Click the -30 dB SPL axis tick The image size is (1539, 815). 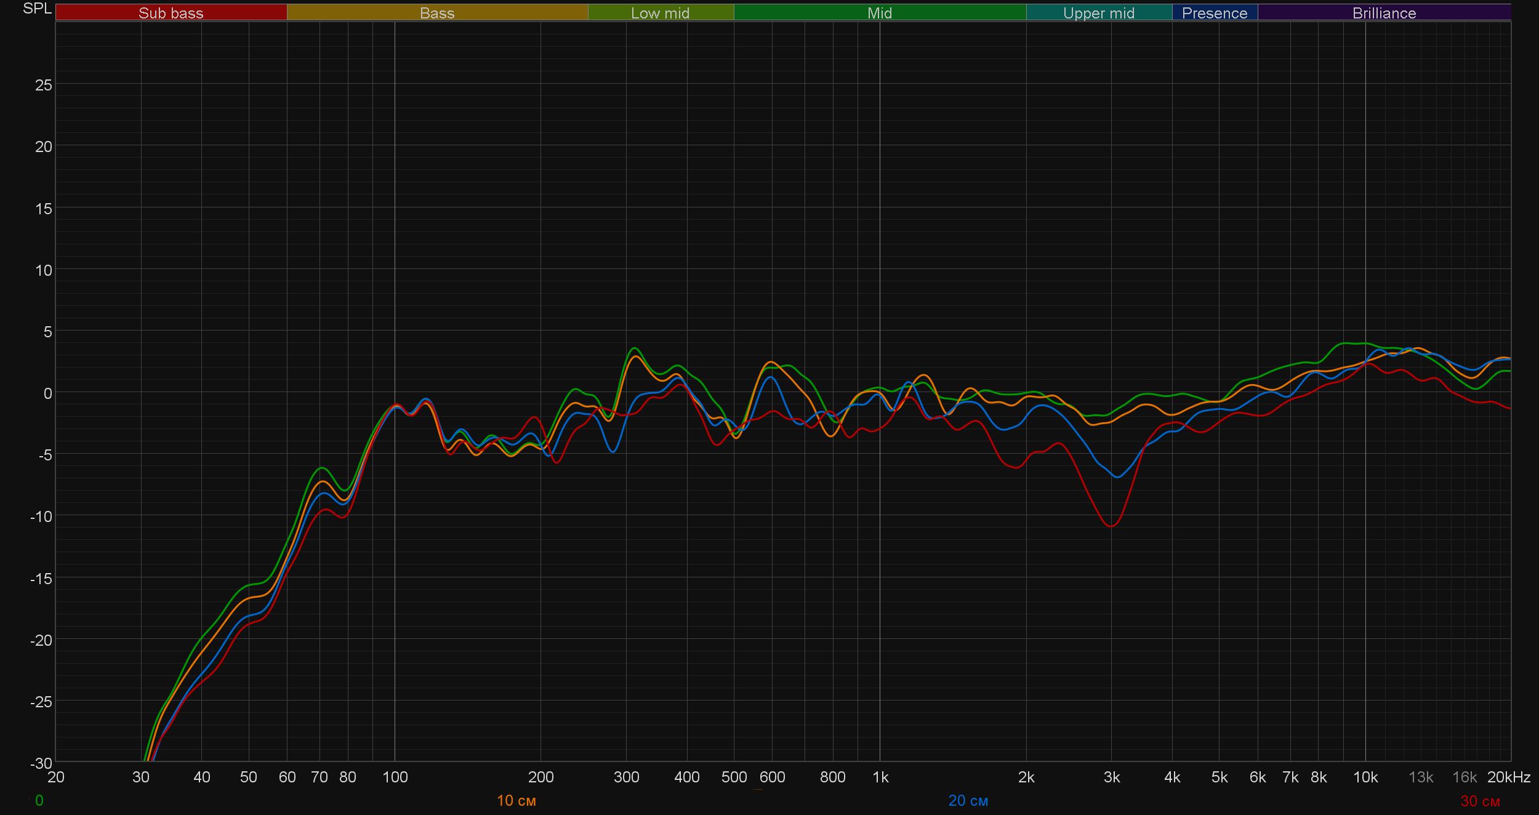point(41,763)
